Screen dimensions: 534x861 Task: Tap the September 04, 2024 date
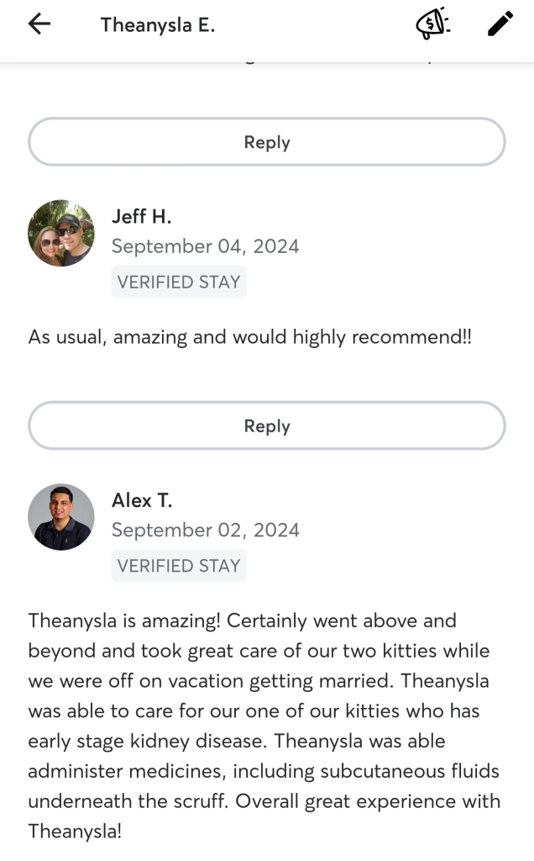point(205,246)
